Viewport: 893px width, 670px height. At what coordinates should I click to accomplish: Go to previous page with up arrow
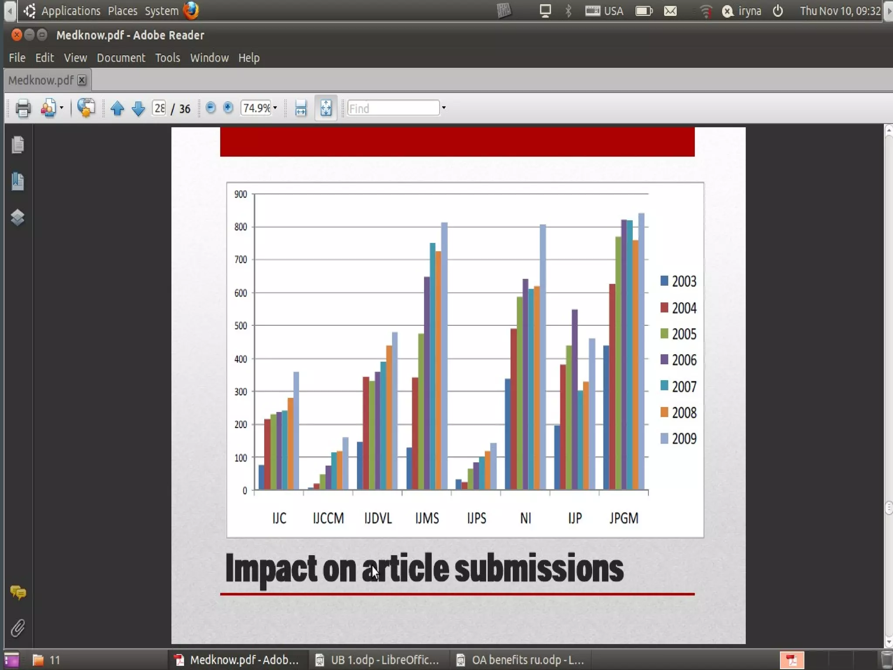coord(117,108)
